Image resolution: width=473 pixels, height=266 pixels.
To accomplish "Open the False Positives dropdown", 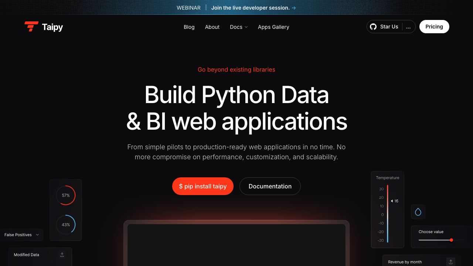I will [21, 235].
